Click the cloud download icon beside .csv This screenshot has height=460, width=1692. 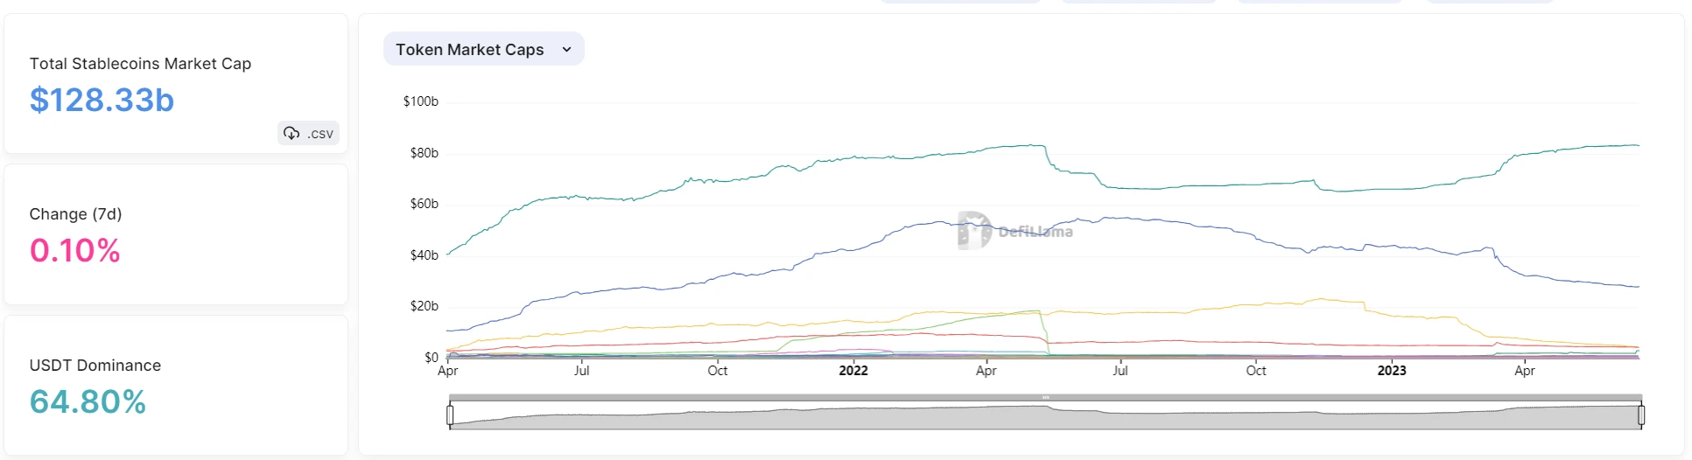coord(291,133)
